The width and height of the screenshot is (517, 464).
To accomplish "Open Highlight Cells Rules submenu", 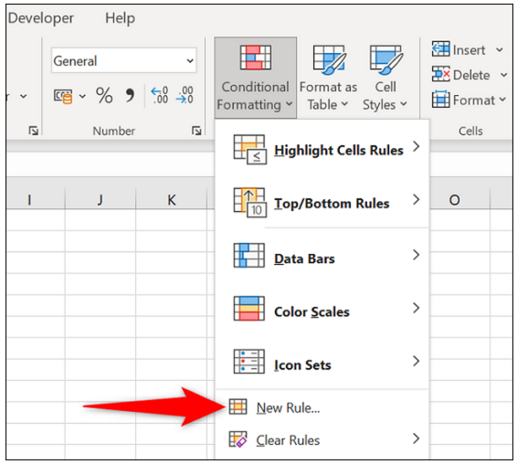I will coord(322,149).
